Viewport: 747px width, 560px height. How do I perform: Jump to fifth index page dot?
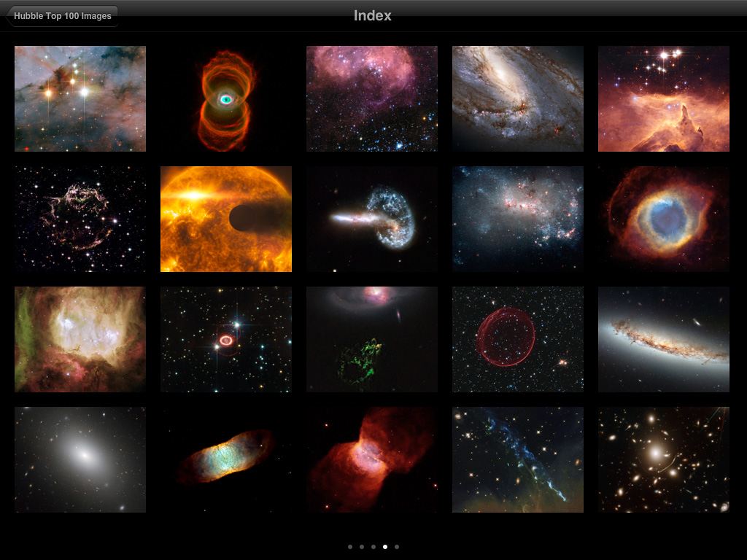click(x=397, y=547)
